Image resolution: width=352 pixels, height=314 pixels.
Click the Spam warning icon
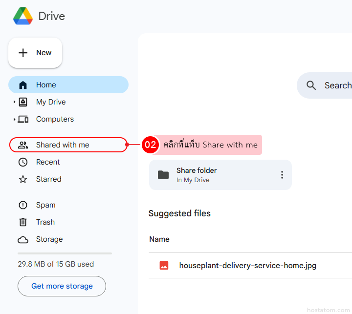click(23, 205)
